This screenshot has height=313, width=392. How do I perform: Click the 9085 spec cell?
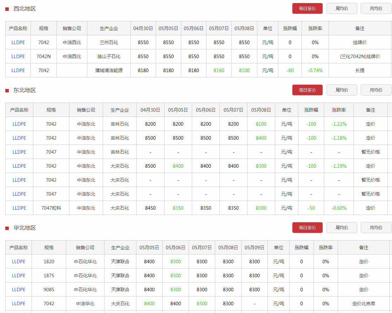[x=49, y=290]
